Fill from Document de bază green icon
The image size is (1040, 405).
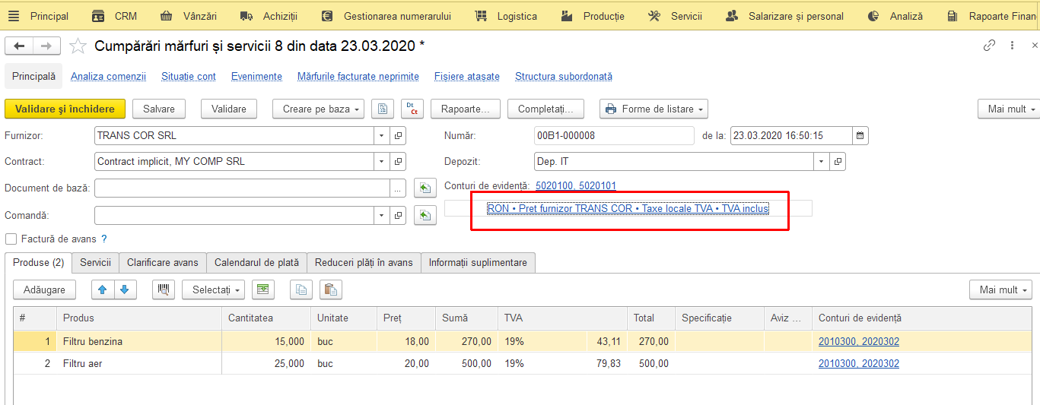425,188
